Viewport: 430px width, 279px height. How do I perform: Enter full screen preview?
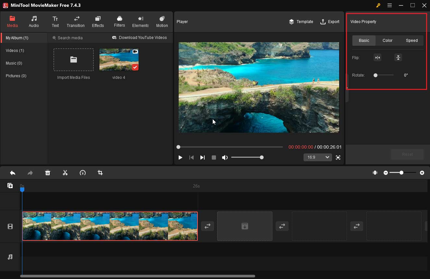[x=338, y=158]
